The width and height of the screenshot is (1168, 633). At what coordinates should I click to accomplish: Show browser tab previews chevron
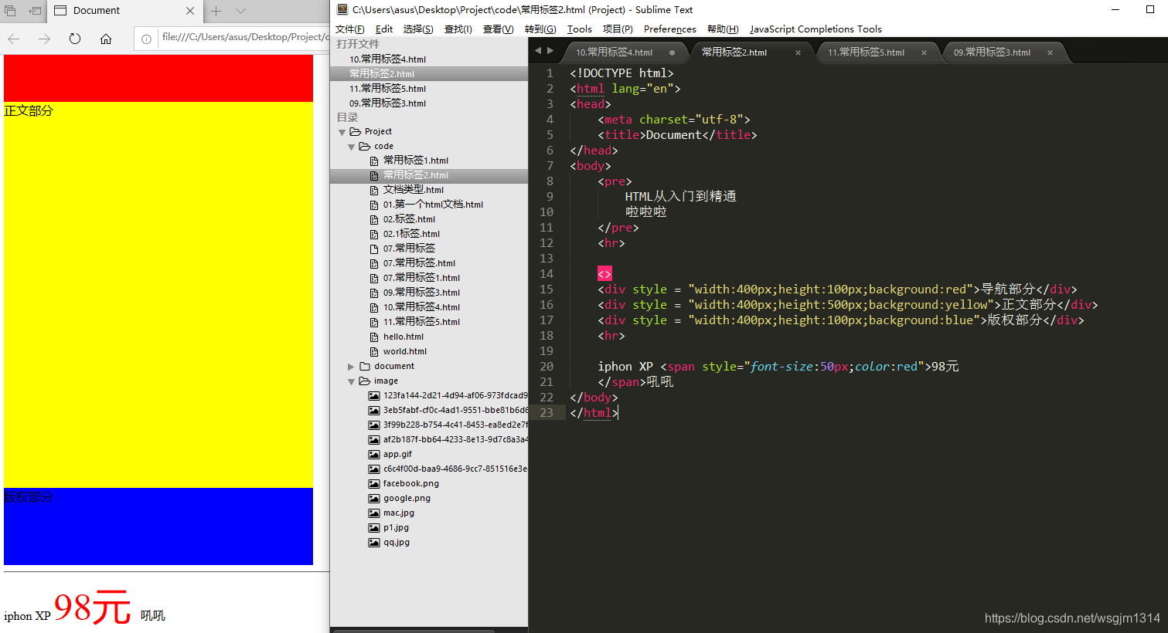(x=240, y=11)
